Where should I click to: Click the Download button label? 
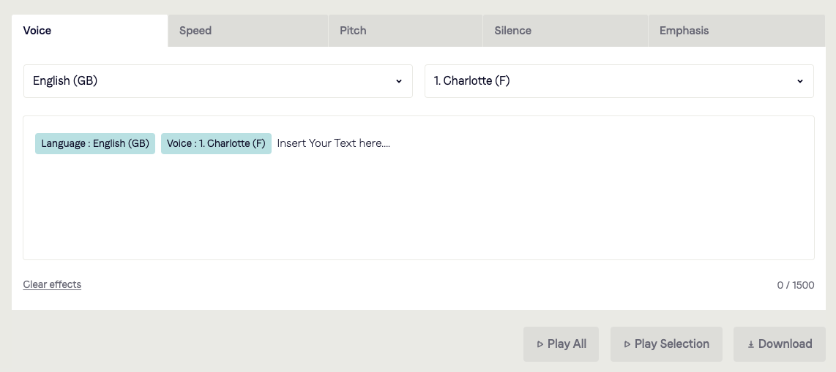click(785, 344)
